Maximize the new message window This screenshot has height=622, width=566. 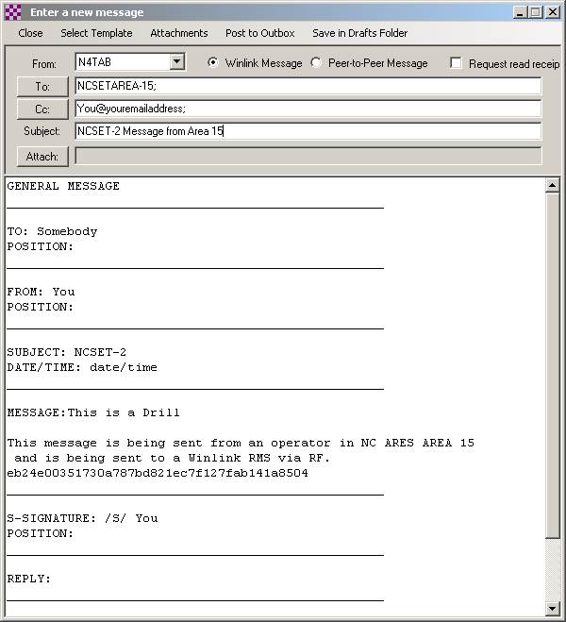click(x=535, y=12)
